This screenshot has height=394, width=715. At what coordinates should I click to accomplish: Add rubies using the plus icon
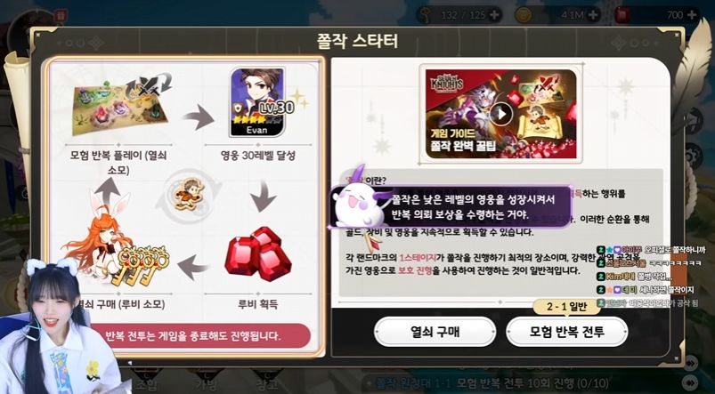pyautogui.click(x=692, y=15)
